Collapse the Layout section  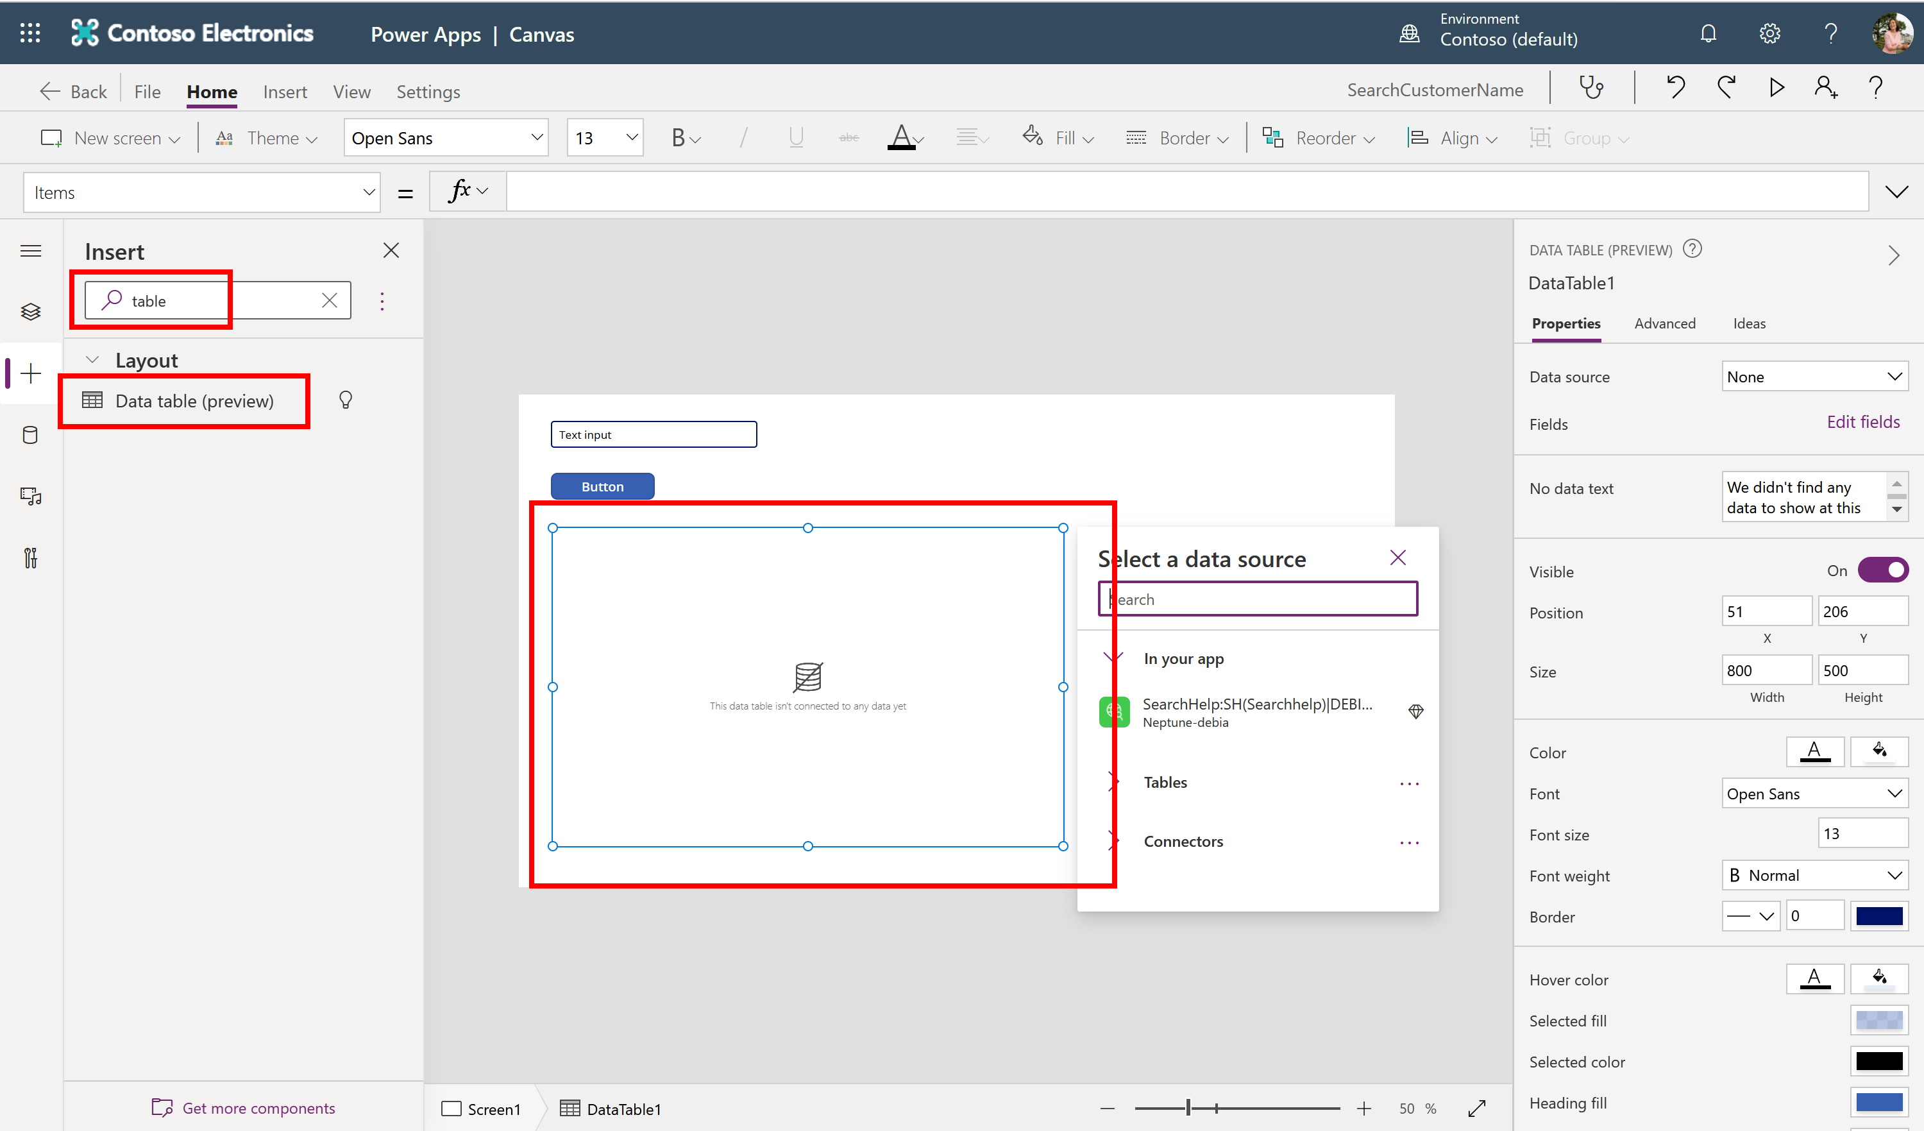92,360
